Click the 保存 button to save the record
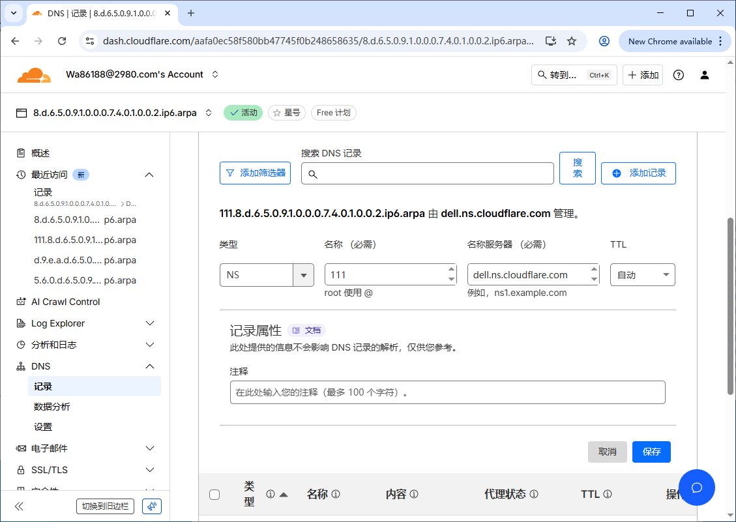 click(x=651, y=452)
